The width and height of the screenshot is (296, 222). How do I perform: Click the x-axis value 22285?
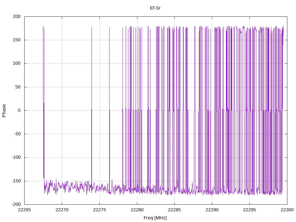[174, 210]
